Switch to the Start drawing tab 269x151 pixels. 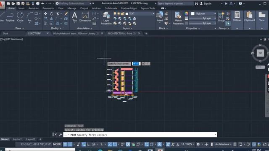tap(5, 34)
